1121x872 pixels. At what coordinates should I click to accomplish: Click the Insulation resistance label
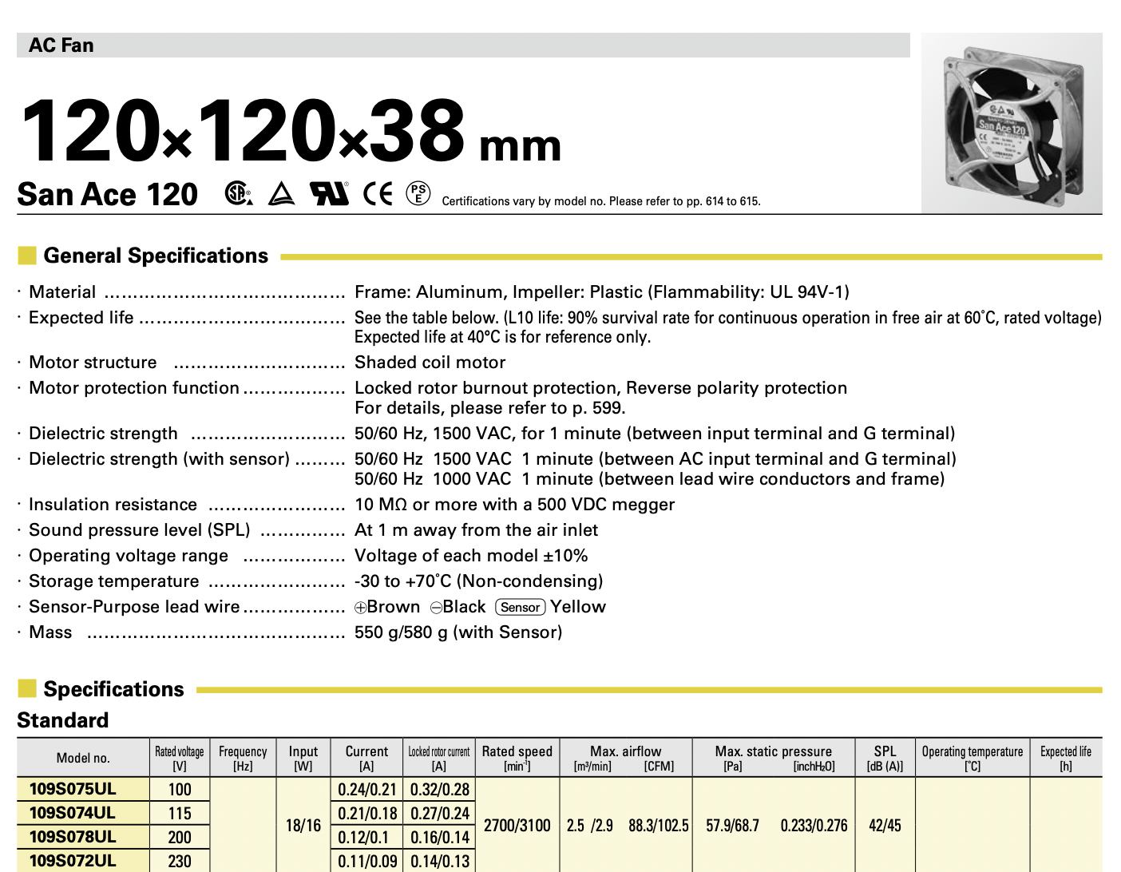click(x=113, y=505)
